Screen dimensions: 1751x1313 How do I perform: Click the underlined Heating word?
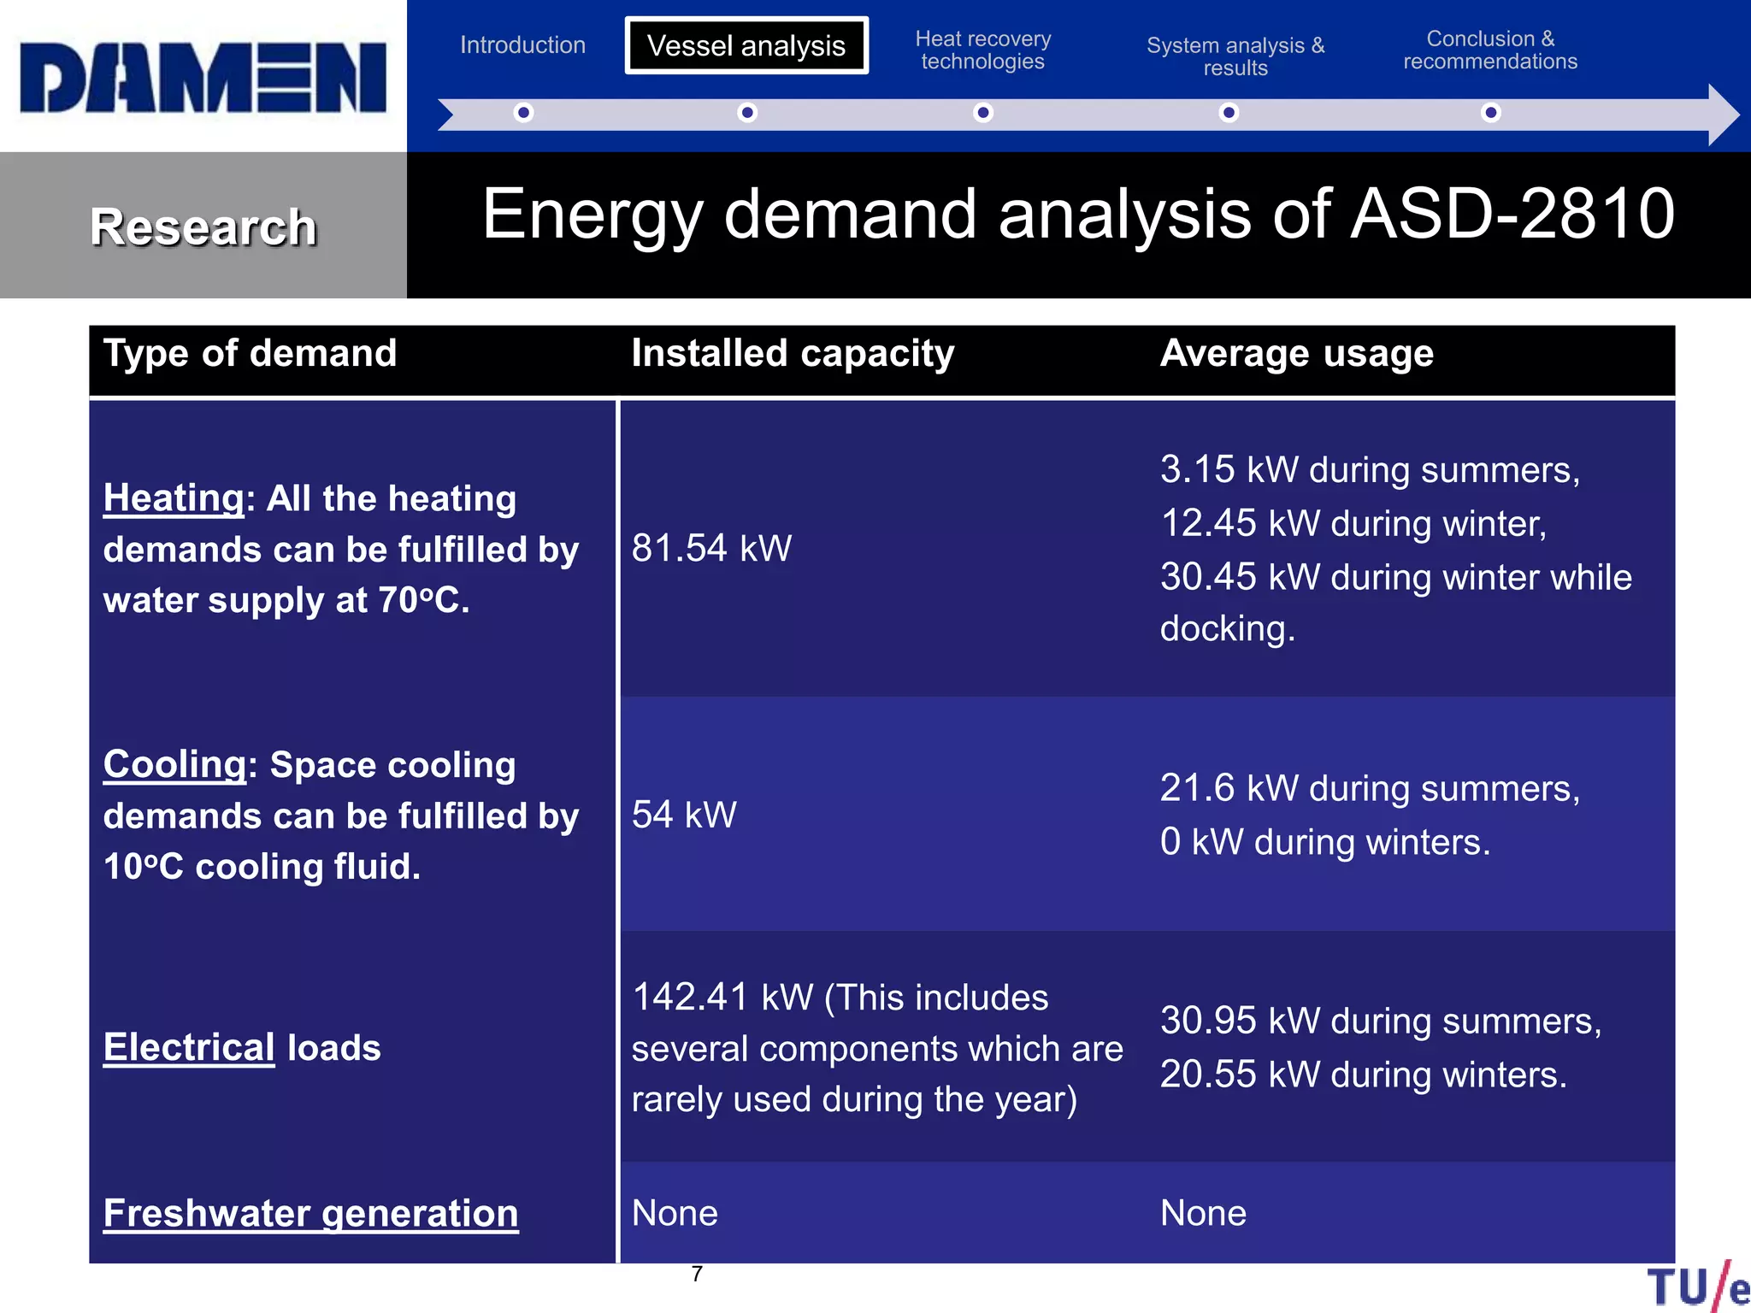[x=174, y=498]
